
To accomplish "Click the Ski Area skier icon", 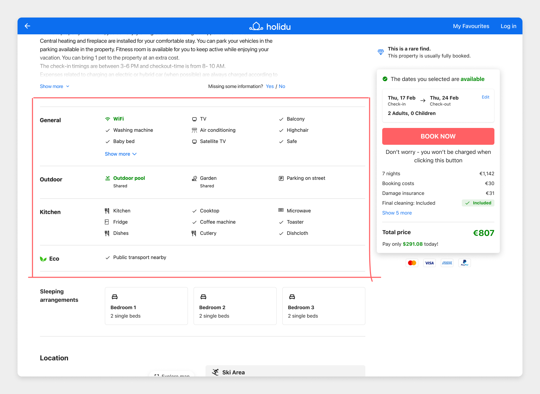I will (215, 372).
